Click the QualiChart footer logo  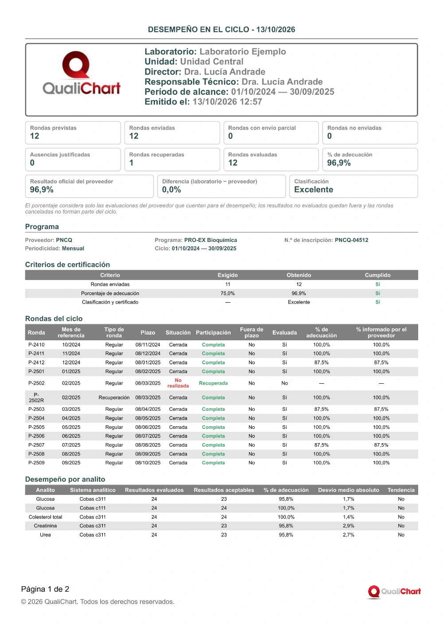coord(394,592)
